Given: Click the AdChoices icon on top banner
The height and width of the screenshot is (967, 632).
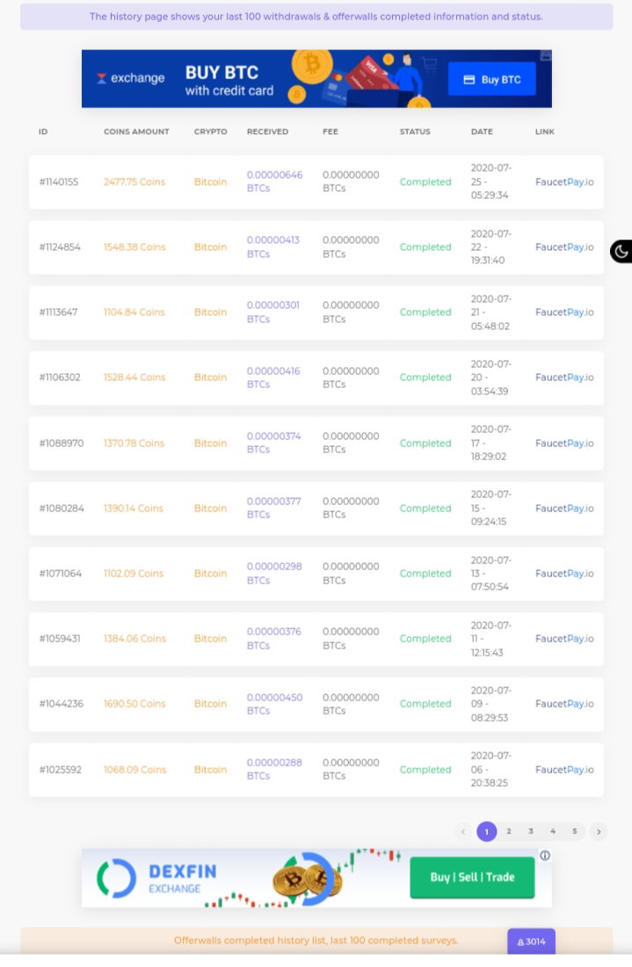Looking at the screenshot, I should coord(546,55).
